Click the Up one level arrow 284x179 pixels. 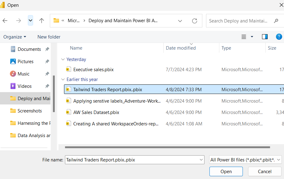(x=41, y=21)
